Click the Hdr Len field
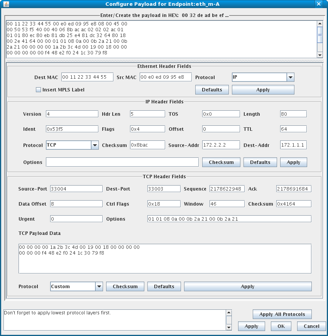 pyautogui.click(x=147, y=114)
